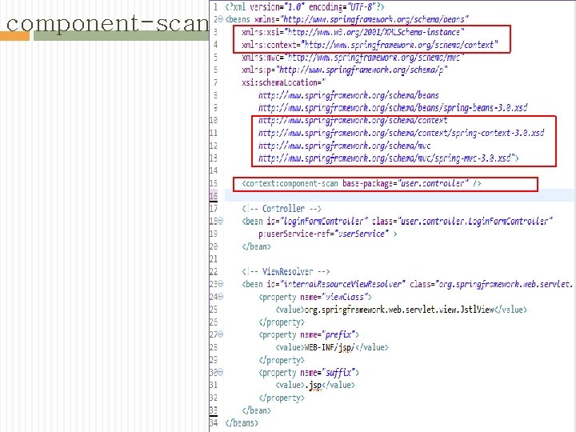Viewport: 576px width, 432px height.
Task: Click the component-scan slide title
Action: pos(107,23)
